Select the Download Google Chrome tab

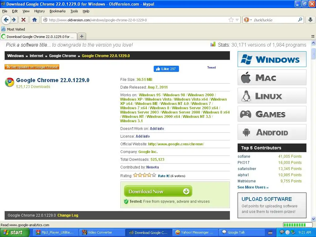point(39,36)
